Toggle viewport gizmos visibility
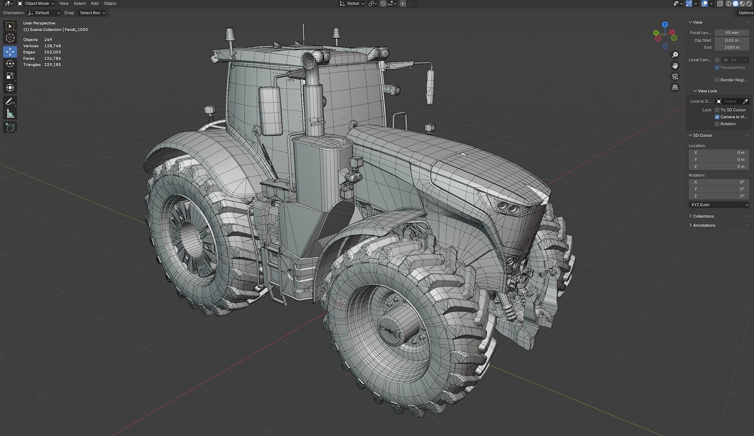 tap(689, 4)
